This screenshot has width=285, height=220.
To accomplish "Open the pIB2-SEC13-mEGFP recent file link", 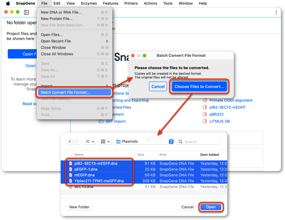I will tap(227, 107).
